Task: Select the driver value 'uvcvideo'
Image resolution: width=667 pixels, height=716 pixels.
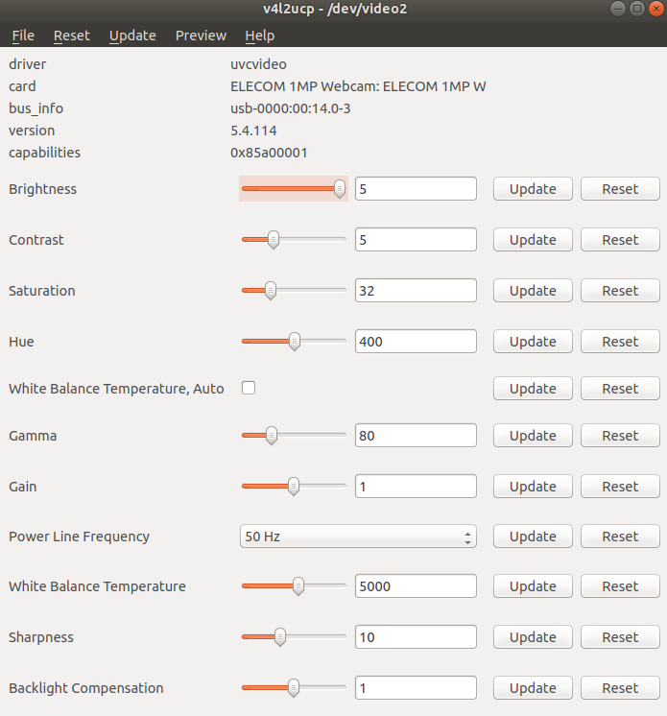Action: (x=258, y=64)
